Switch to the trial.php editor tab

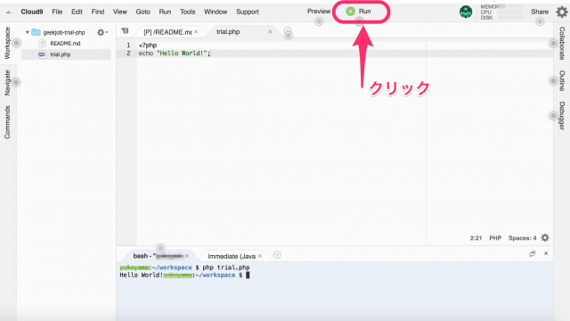click(228, 32)
